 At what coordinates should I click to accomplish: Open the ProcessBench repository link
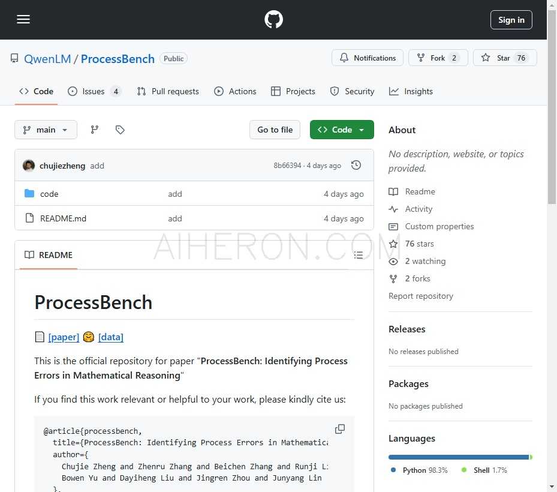(x=118, y=59)
